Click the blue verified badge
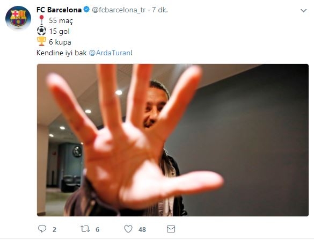This screenshot has height=240, width=314. 86,10
